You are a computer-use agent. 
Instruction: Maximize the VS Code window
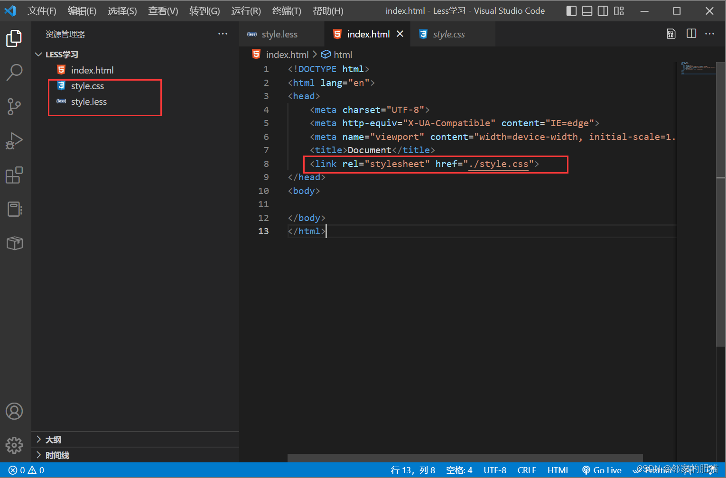677,11
